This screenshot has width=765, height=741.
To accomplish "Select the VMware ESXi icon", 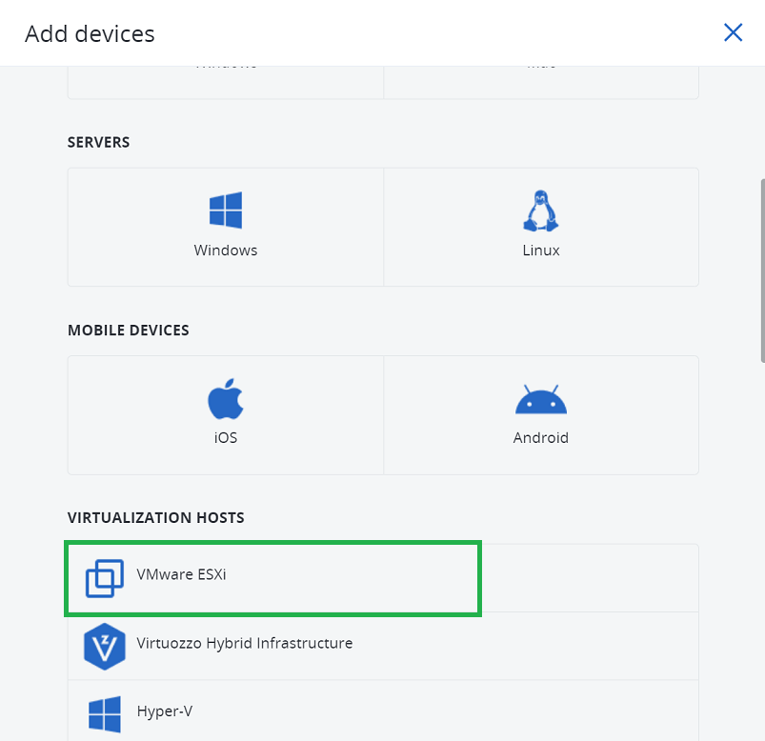I will click(105, 577).
